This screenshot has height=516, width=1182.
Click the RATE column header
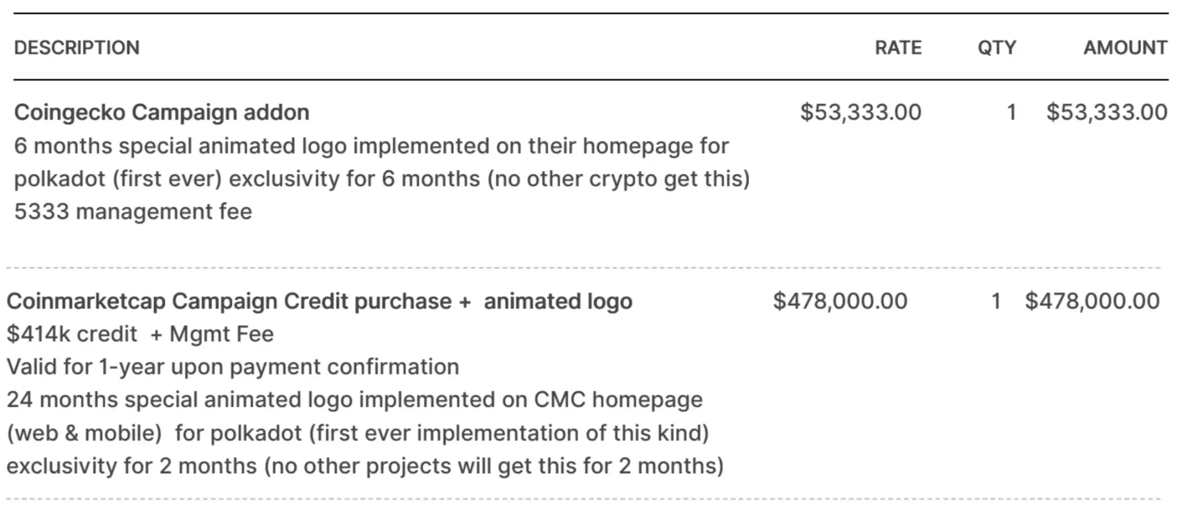pos(898,47)
